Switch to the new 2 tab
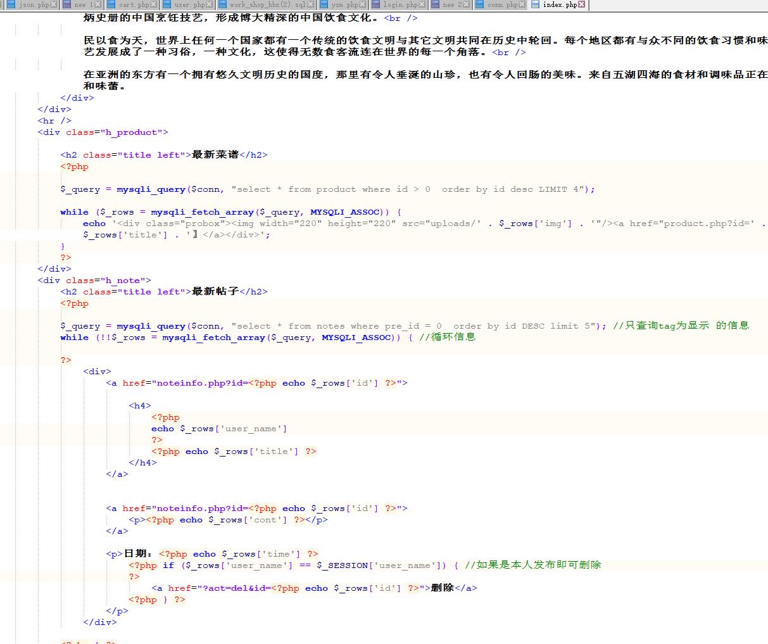The image size is (768, 644). point(451,4)
